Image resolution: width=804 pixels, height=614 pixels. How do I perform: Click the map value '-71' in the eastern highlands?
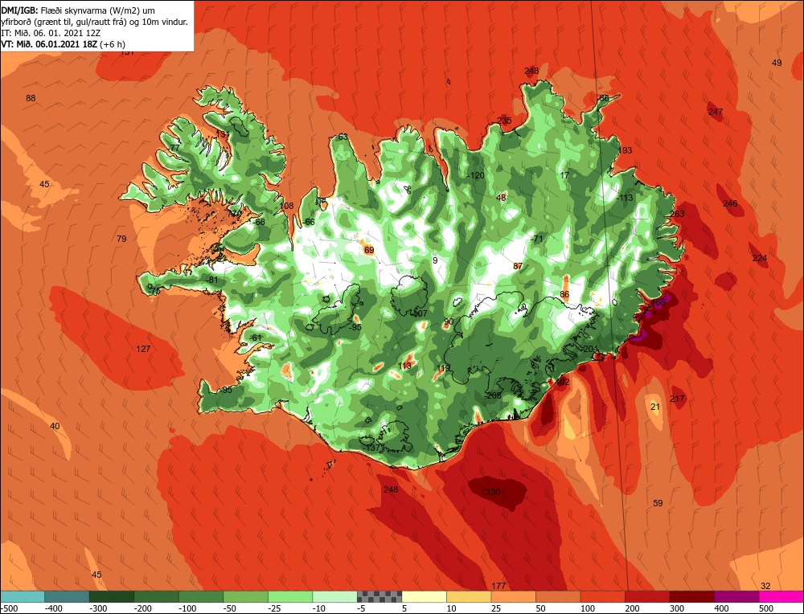[x=536, y=239]
